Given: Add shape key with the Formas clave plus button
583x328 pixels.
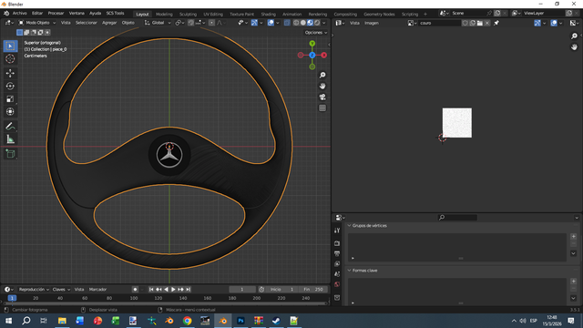Looking at the screenshot, I should (x=573, y=282).
